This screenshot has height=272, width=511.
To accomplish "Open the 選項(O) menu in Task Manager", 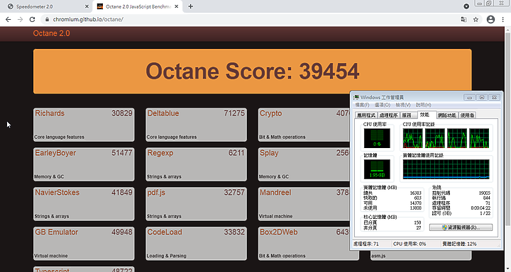I will point(383,105).
